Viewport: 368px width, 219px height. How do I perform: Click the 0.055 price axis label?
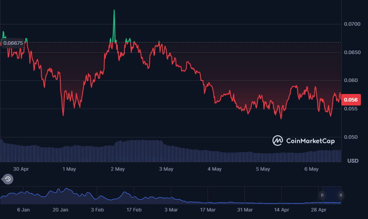(351, 109)
